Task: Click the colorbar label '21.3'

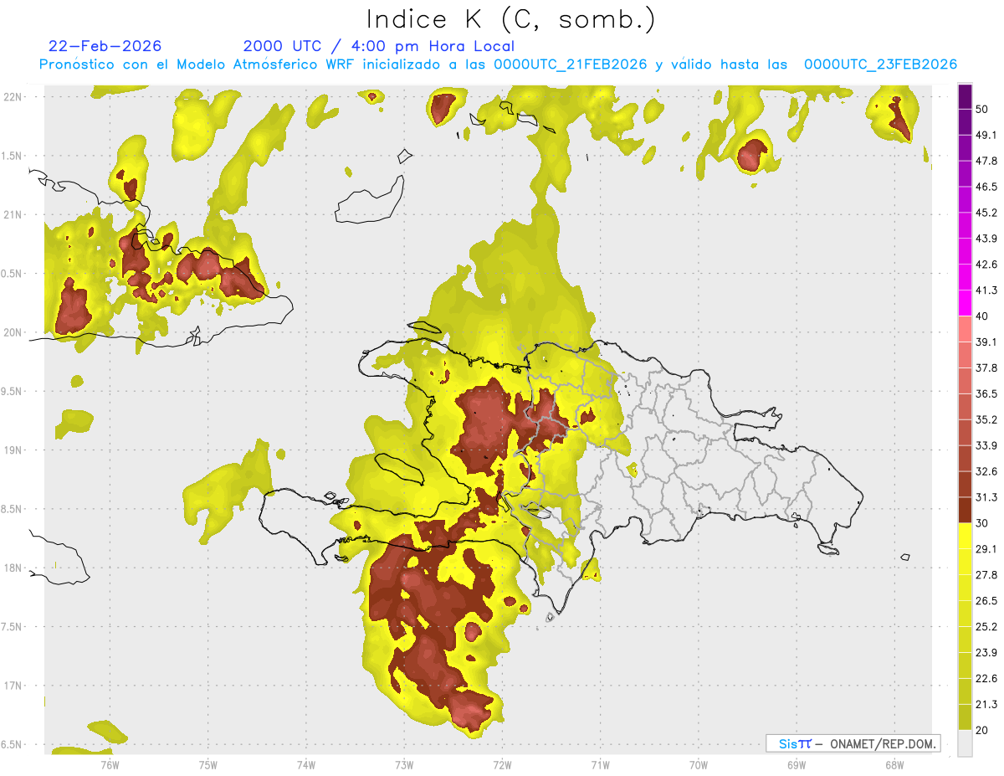Action: tap(987, 705)
